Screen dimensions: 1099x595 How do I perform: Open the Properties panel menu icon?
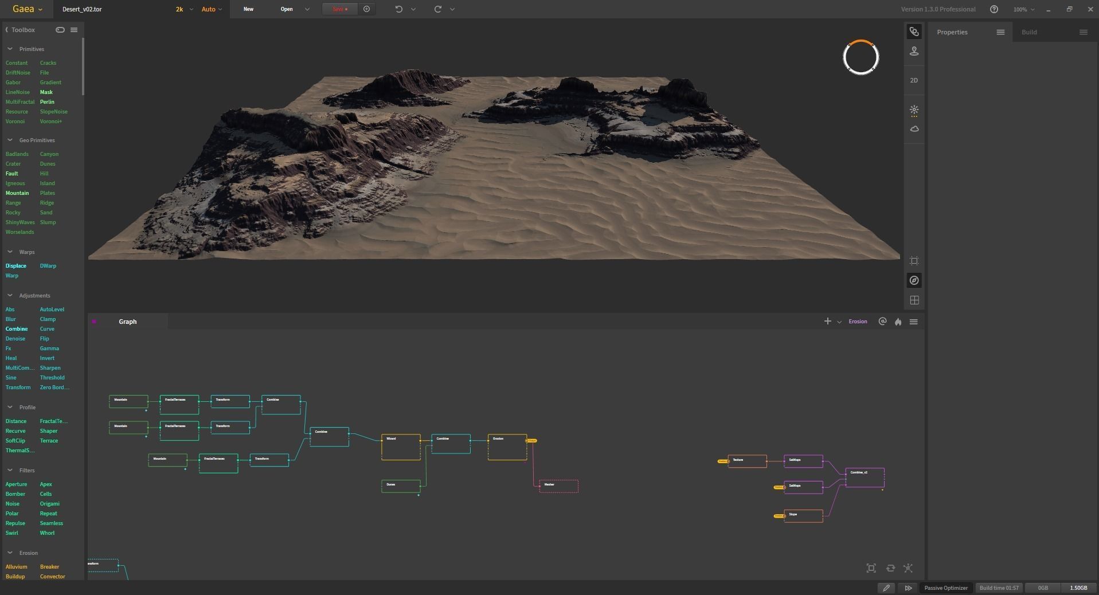[x=1000, y=32]
